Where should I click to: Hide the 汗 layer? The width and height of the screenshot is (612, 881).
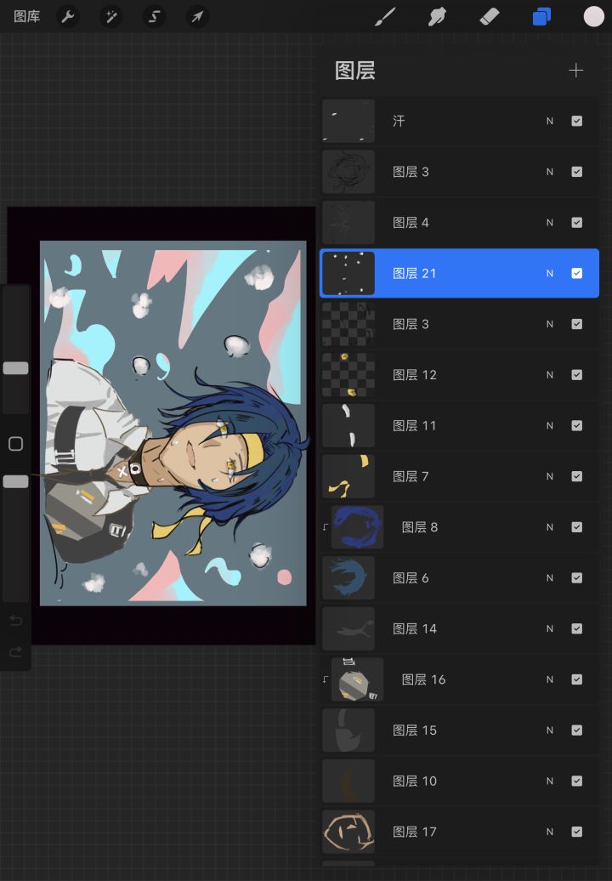[576, 121]
